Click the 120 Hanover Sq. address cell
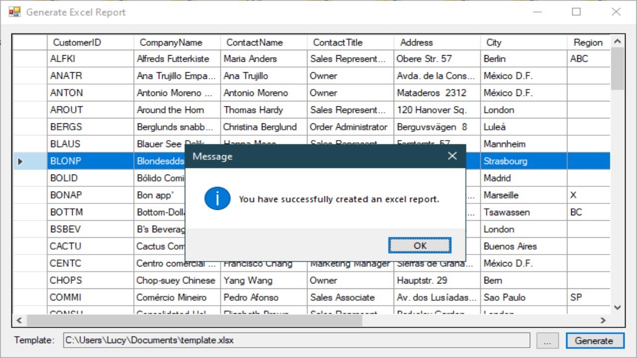 436,109
